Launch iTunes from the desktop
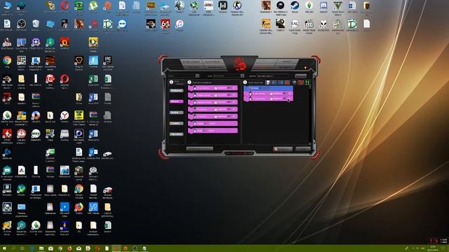 pyautogui.click(x=180, y=24)
